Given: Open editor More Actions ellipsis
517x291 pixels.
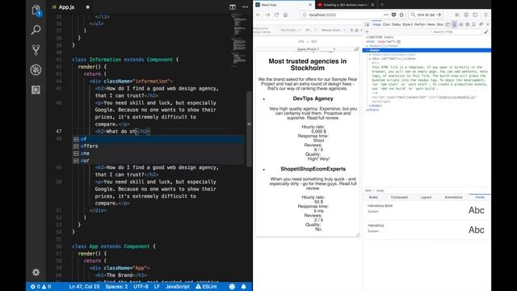Looking at the screenshot, I should pyautogui.click(x=245, y=7).
